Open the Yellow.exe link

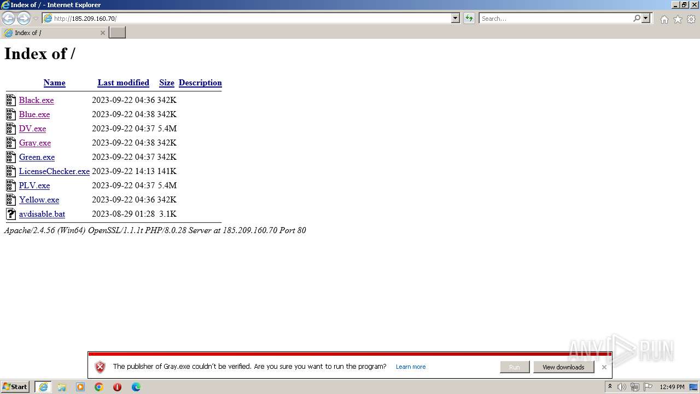click(x=39, y=200)
